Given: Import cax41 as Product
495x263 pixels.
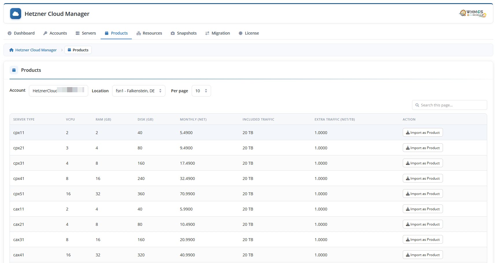Looking at the screenshot, I should (423, 255).
